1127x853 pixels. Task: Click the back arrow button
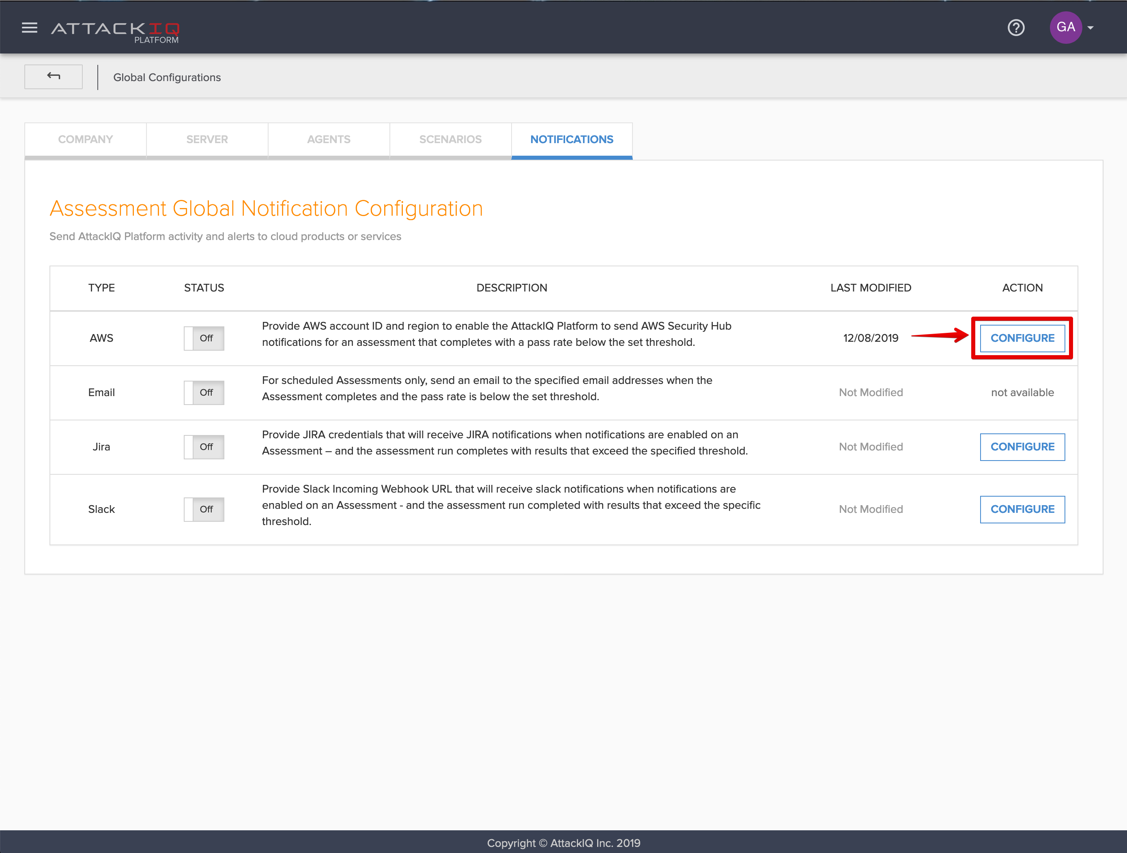coord(54,76)
